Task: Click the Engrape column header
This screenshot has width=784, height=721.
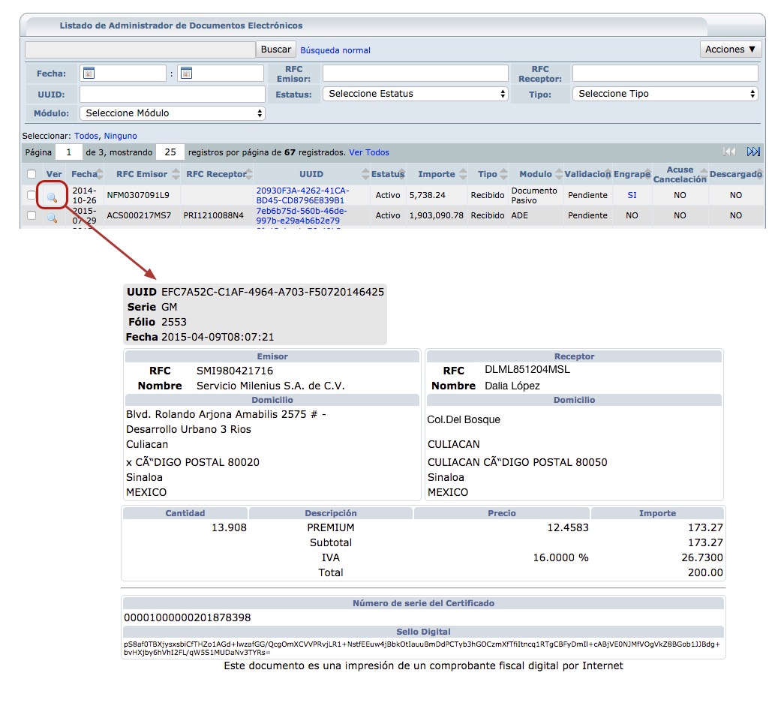Action: 632,174
